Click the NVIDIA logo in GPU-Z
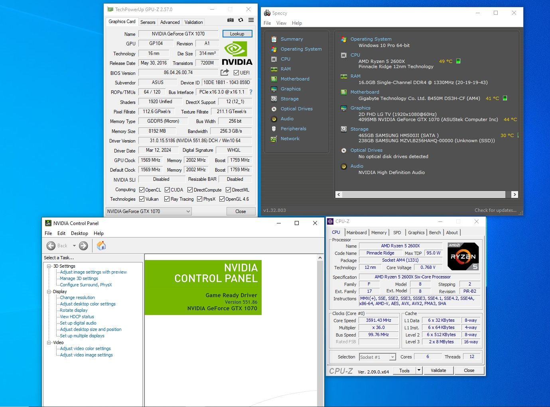The width and height of the screenshot is (550, 407). coord(237,53)
